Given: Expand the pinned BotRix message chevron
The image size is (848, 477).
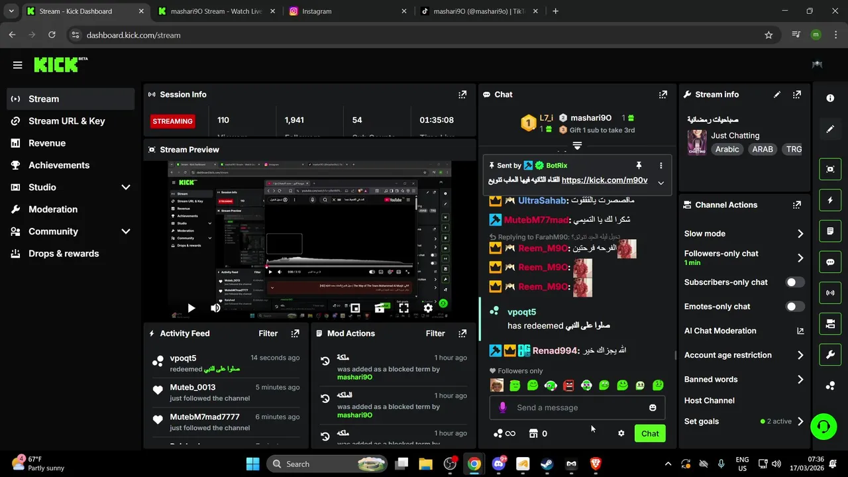Looking at the screenshot, I should [x=661, y=183].
